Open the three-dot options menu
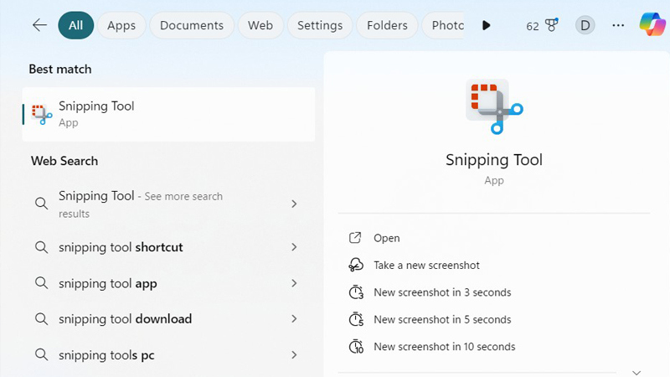This screenshot has width=670, height=377. [618, 25]
